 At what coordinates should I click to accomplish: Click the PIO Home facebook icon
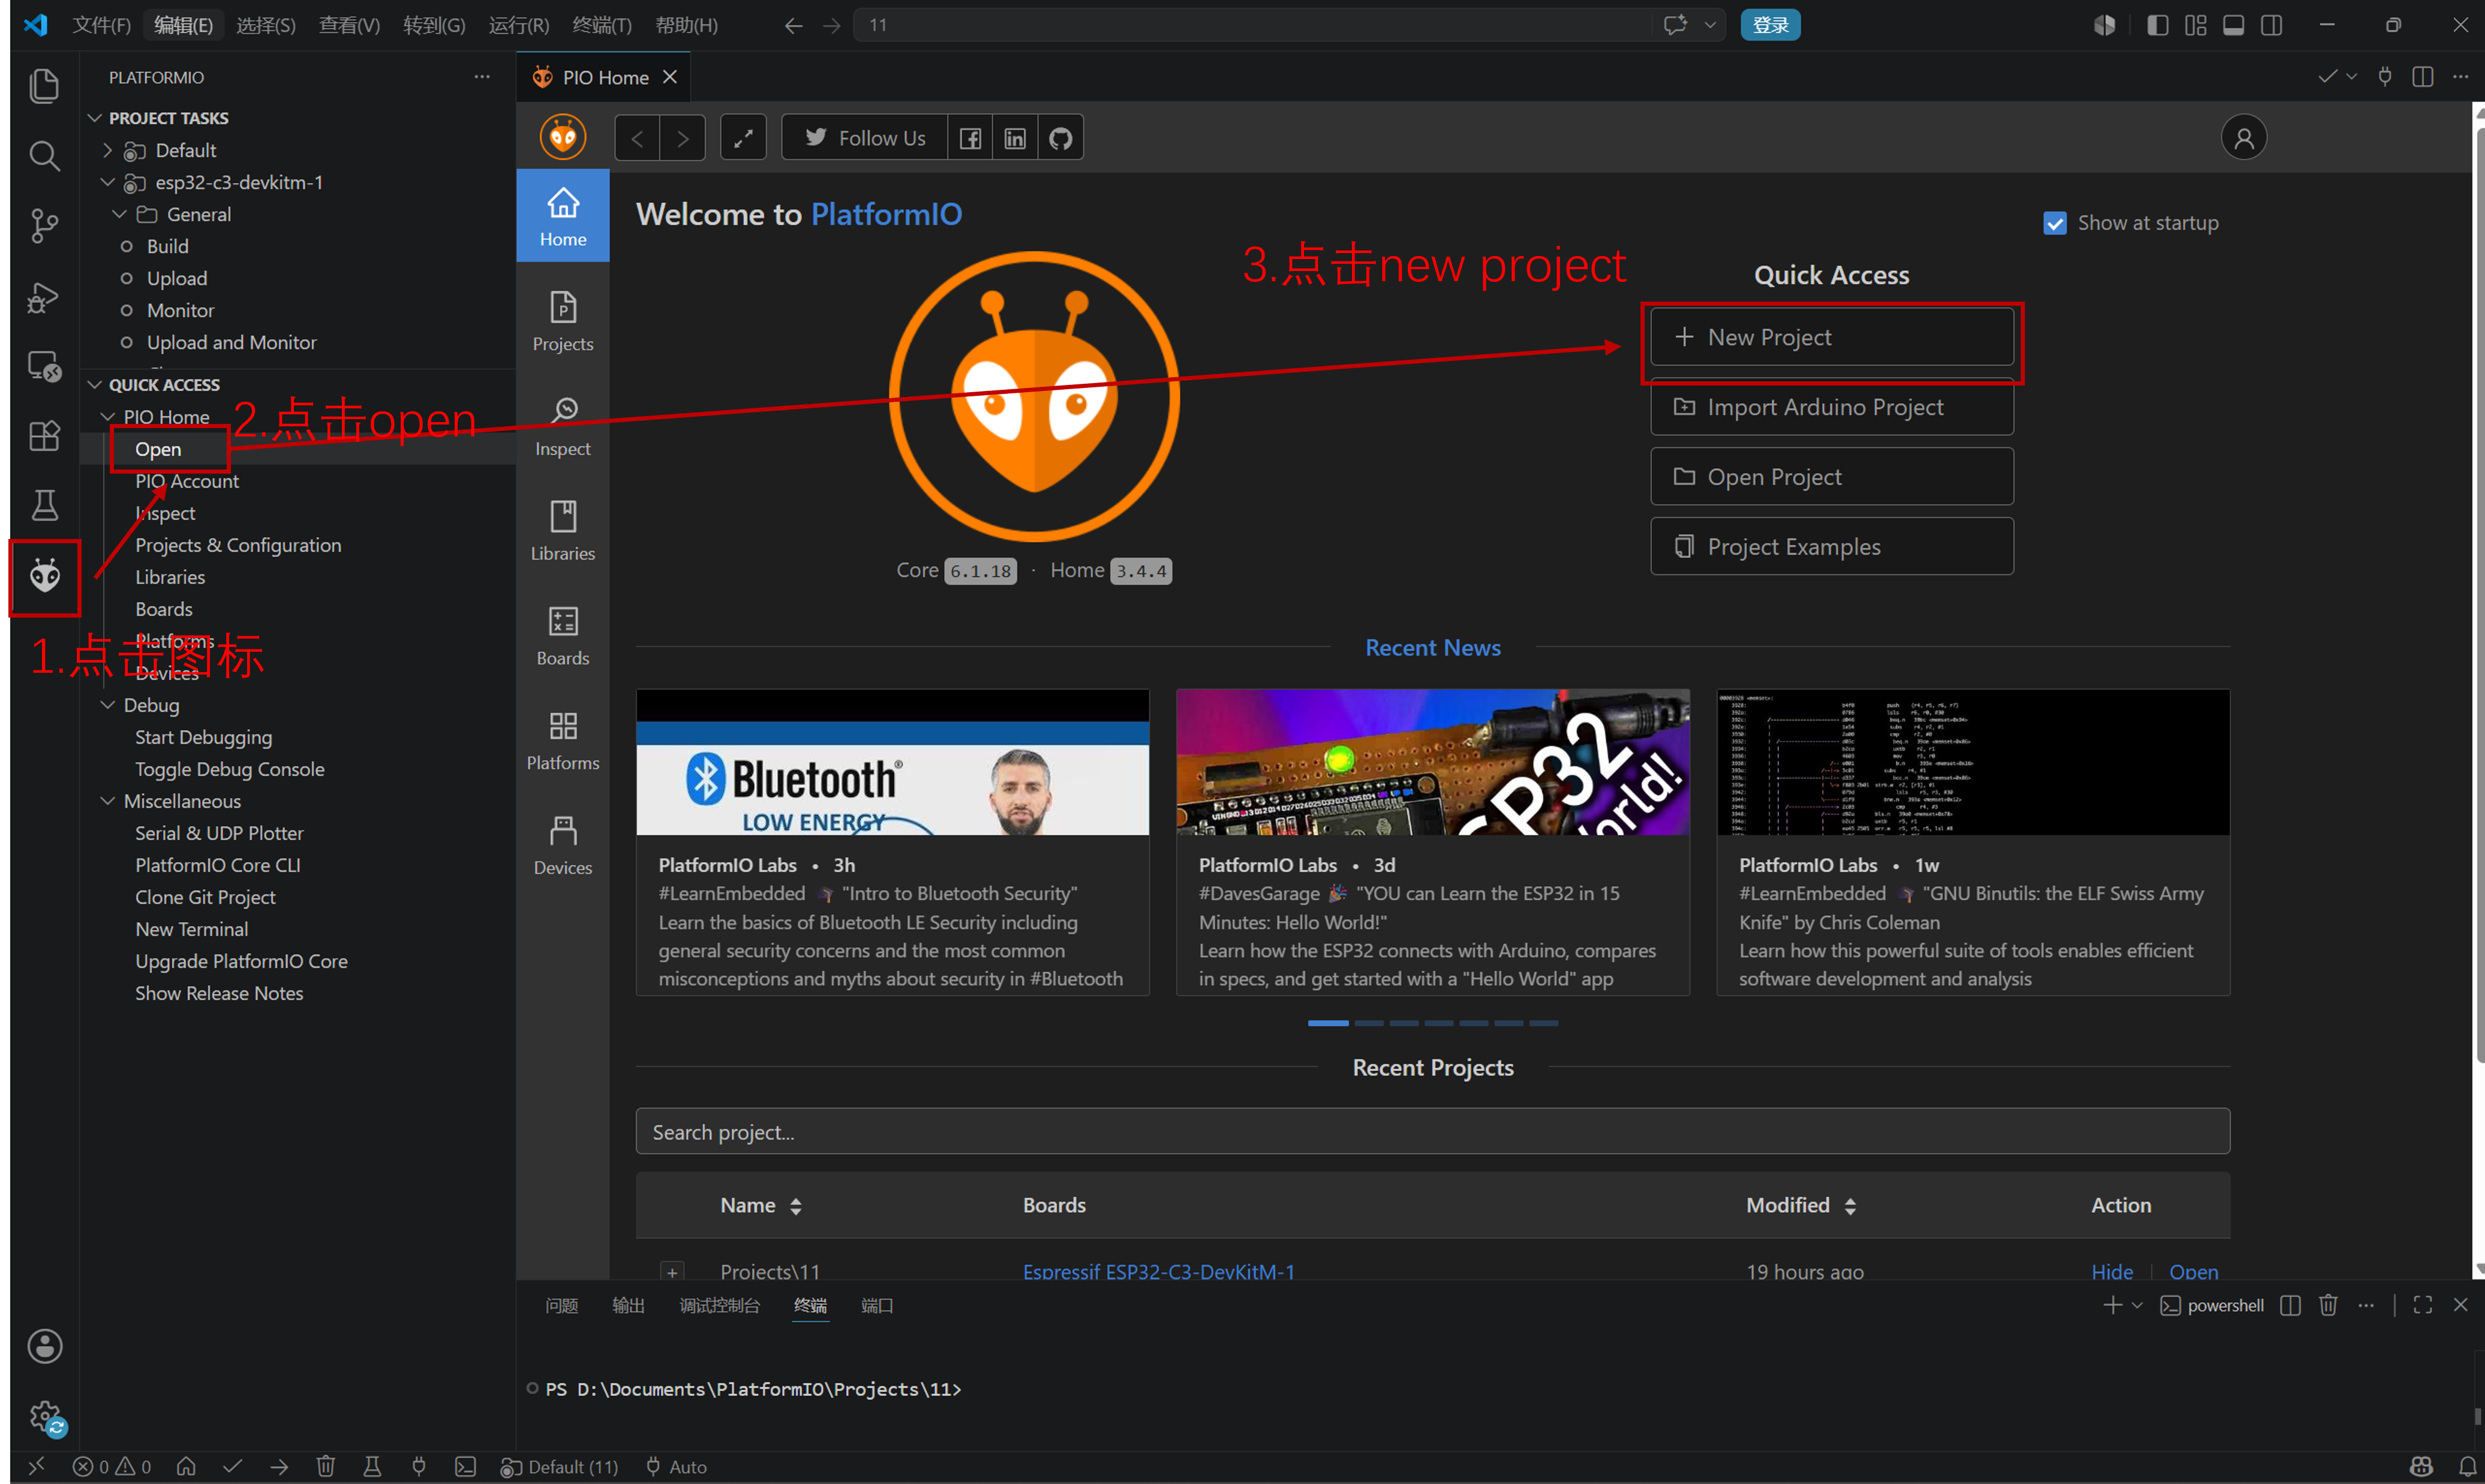point(969,138)
